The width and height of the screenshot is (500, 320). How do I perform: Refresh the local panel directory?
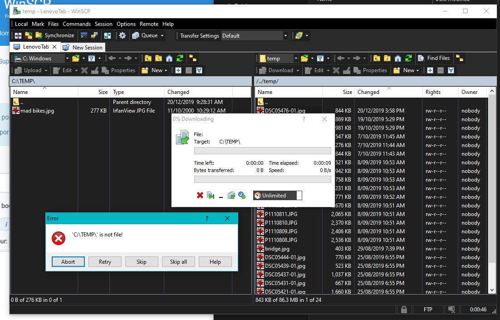[180, 58]
